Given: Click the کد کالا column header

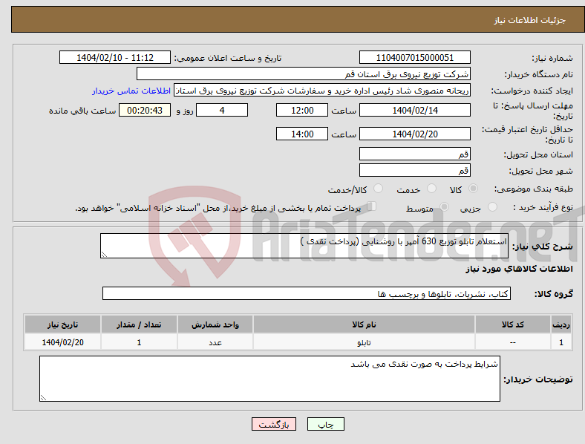Looking at the screenshot, I should pos(513,324).
